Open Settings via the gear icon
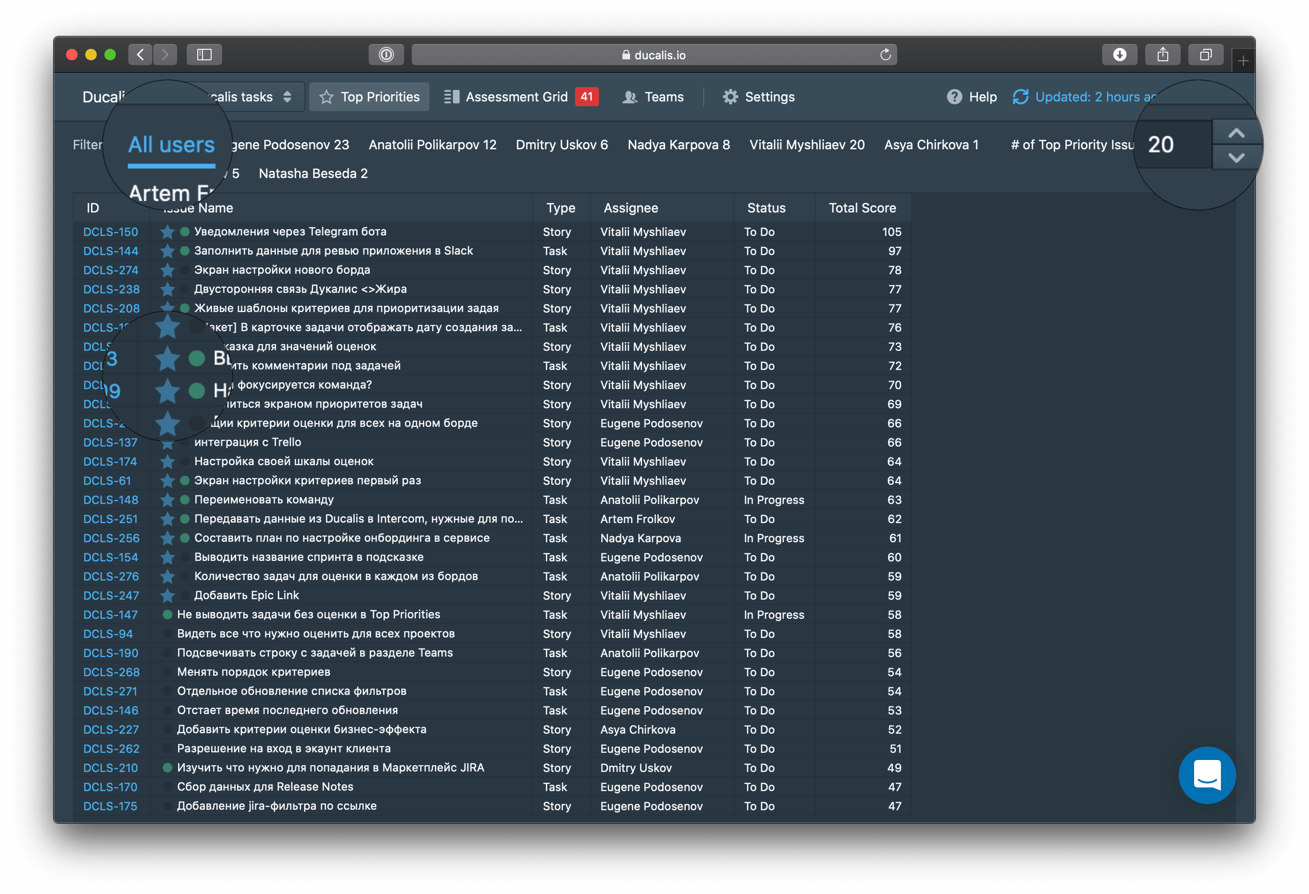1309x894 pixels. [x=730, y=97]
